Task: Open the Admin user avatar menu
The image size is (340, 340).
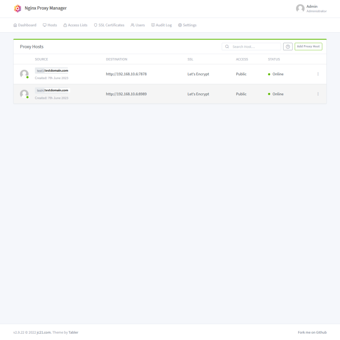Action: 300,9
